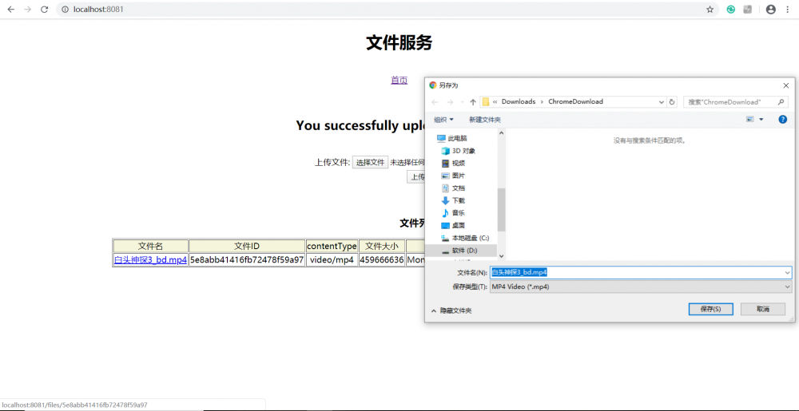Open the 保存类型 MP4 Video dropdown

(641, 287)
